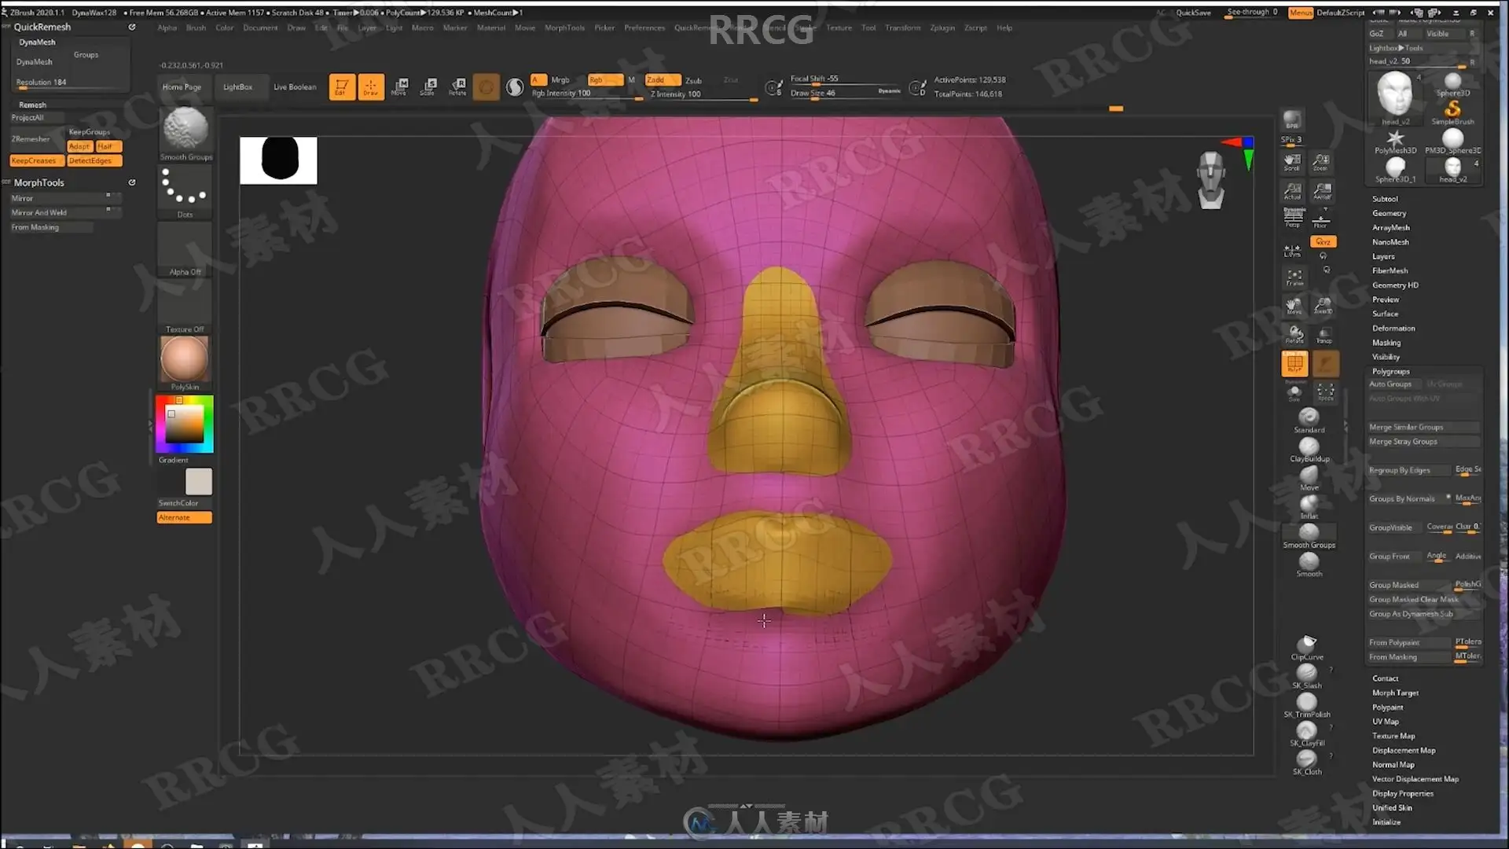Click the Frame view icon
Screen dimensions: 1509x849
tap(1294, 278)
